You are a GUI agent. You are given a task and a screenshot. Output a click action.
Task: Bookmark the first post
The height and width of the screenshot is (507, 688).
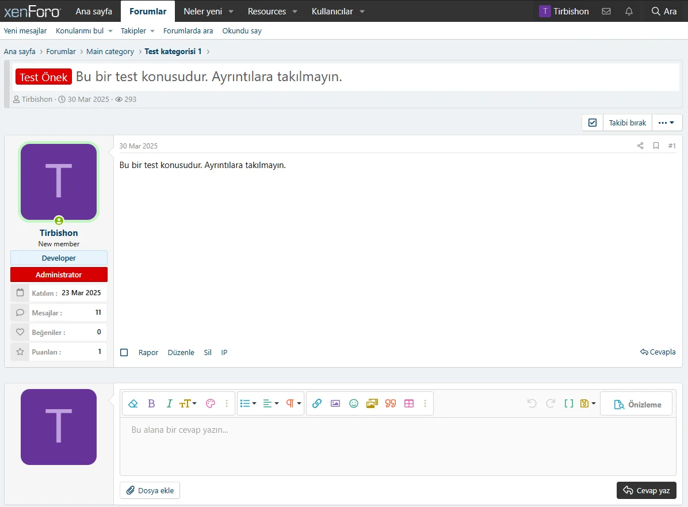(656, 146)
